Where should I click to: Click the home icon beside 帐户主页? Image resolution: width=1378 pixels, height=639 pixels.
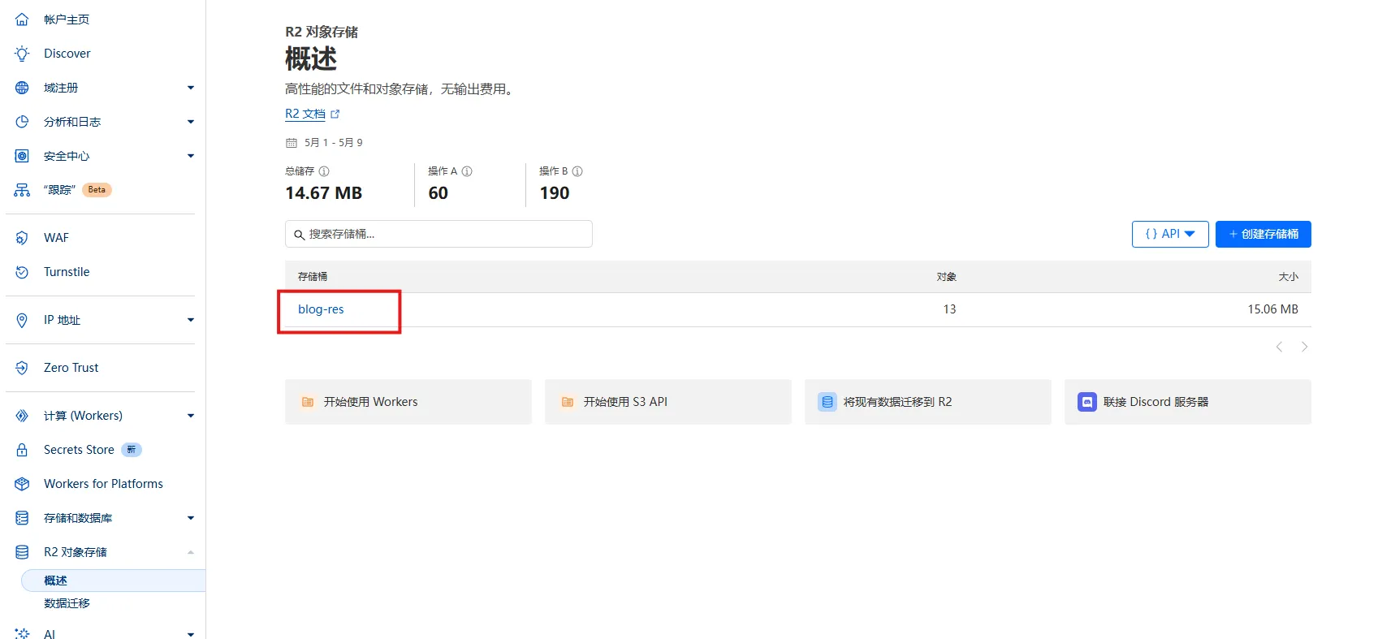coord(22,19)
